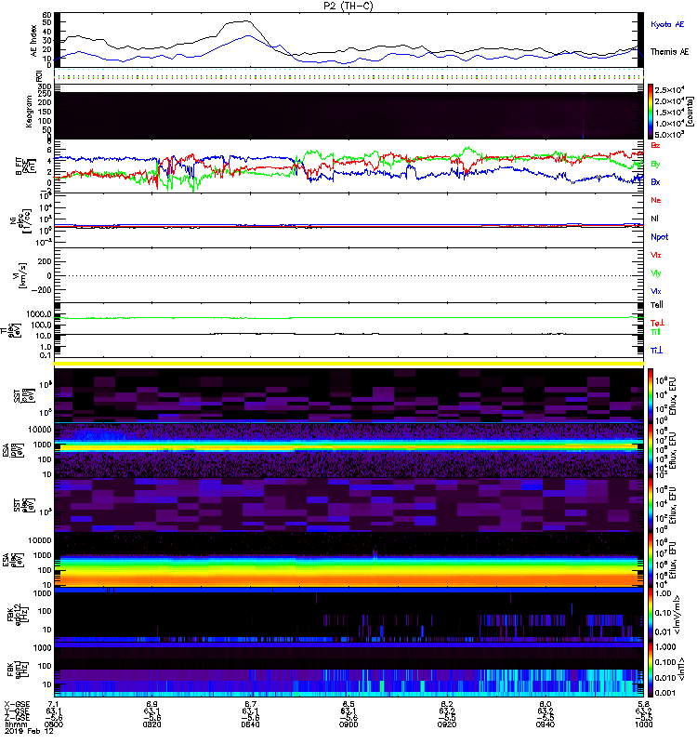Click the date label 2019 Feb 12

[x=29, y=732]
